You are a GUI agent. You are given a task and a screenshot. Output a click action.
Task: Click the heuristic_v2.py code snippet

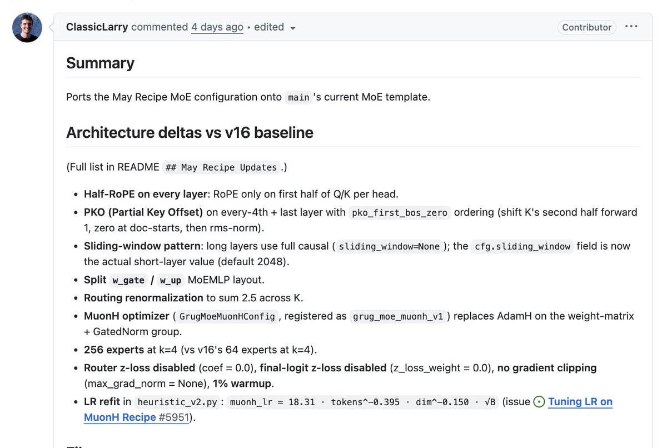178,402
